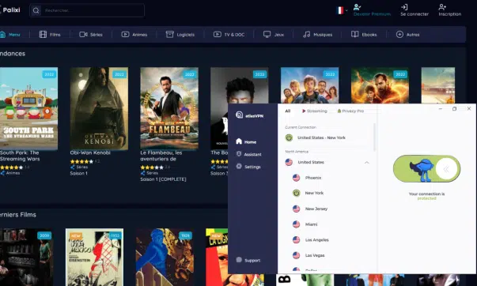
Task: Click the South Park: The Streaming Wars title
Action: (x=20, y=156)
